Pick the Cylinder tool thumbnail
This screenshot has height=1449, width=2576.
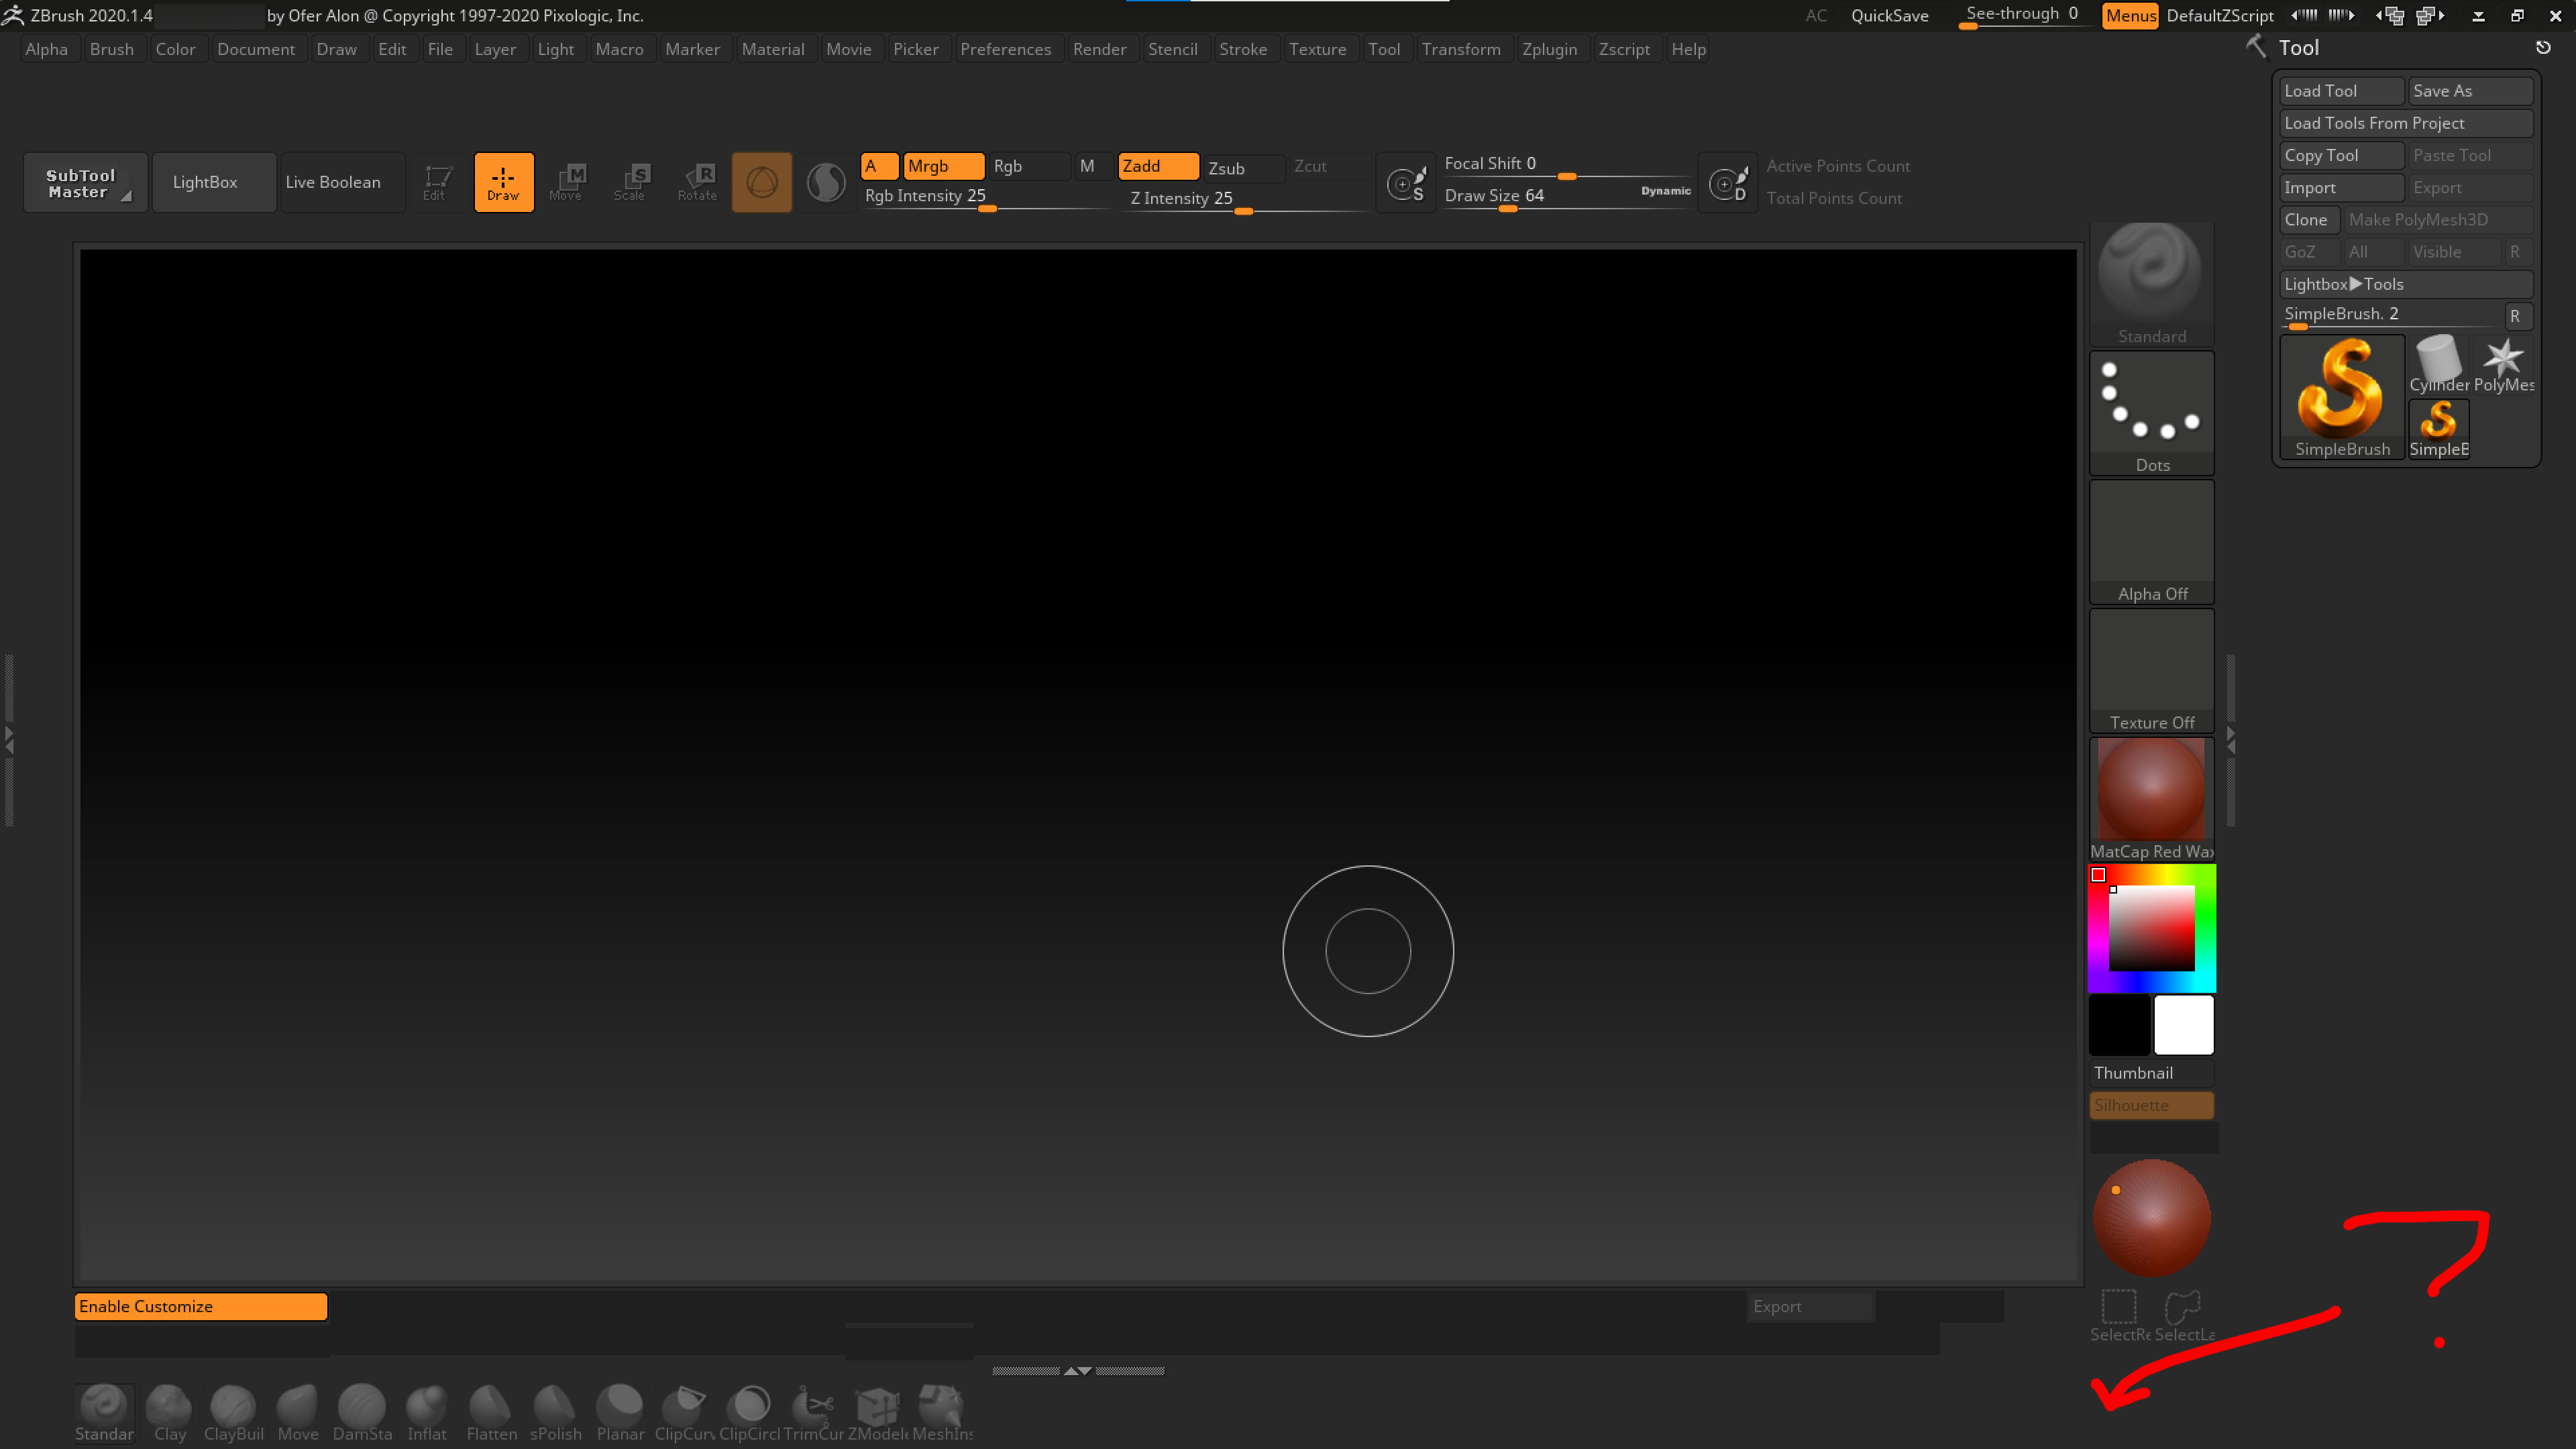pos(2438,364)
